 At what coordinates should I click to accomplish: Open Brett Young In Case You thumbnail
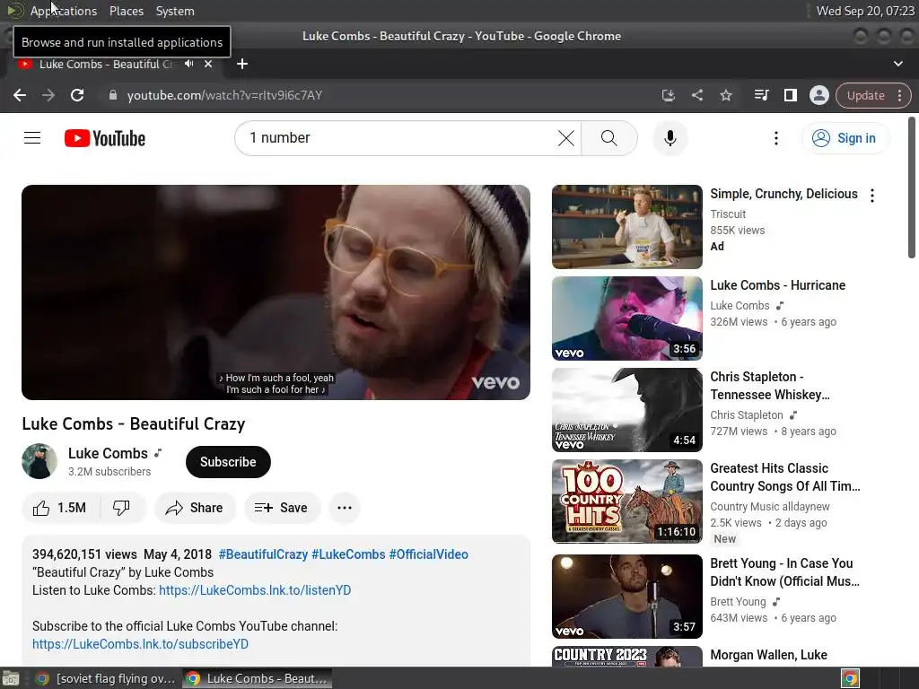tap(627, 597)
